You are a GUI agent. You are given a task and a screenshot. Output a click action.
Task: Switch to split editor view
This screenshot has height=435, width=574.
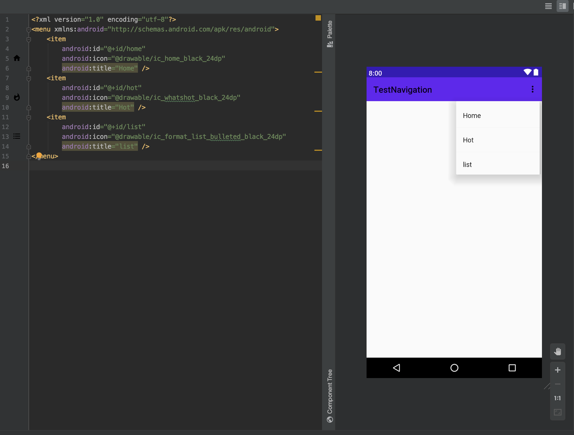click(x=562, y=6)
